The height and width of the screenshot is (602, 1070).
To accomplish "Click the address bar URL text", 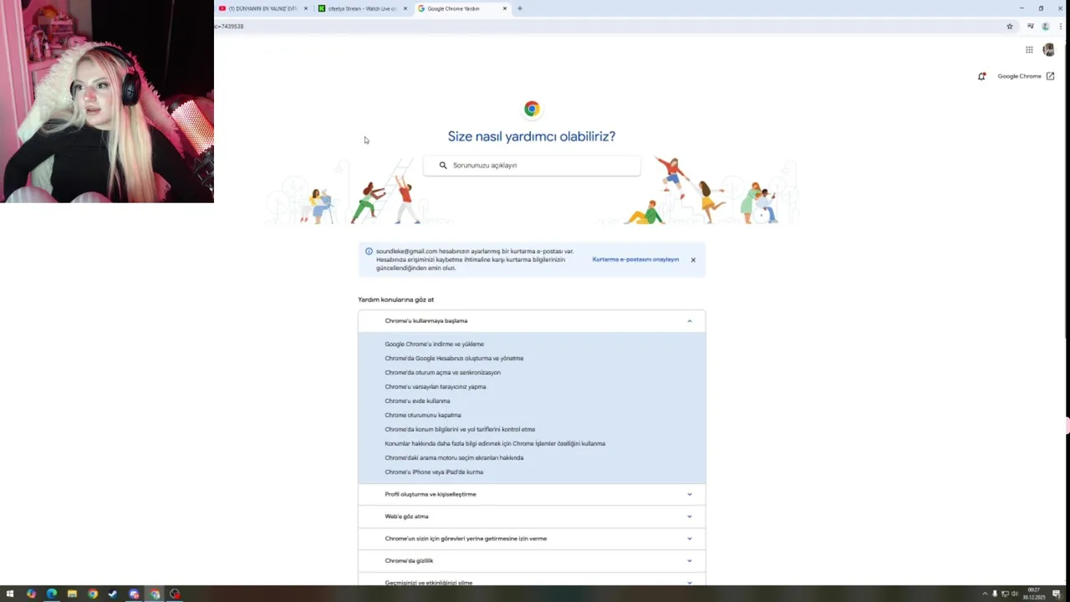I will point(229,26).
